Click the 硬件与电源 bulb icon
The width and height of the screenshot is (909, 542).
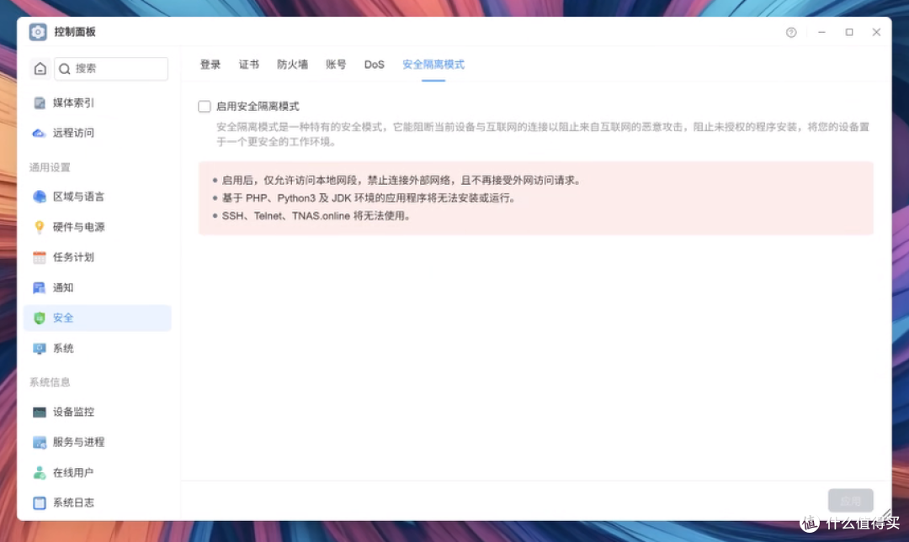coord(40,227)
